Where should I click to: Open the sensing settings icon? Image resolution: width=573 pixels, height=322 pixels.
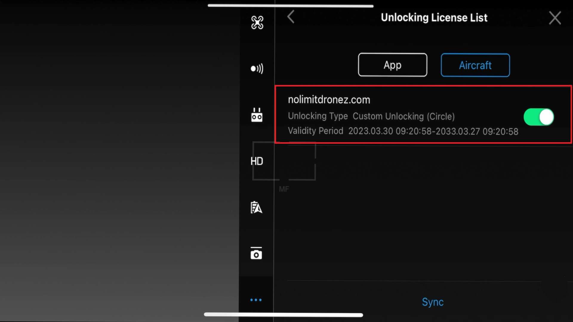pos(257,69)
